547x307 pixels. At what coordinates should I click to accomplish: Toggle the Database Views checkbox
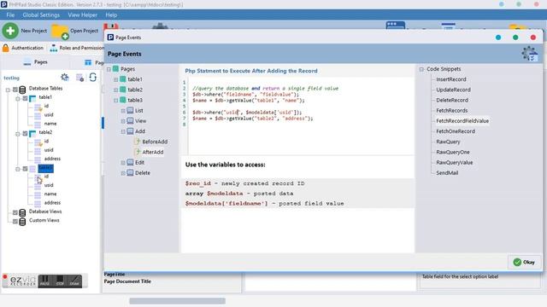[x=15, y=212]
